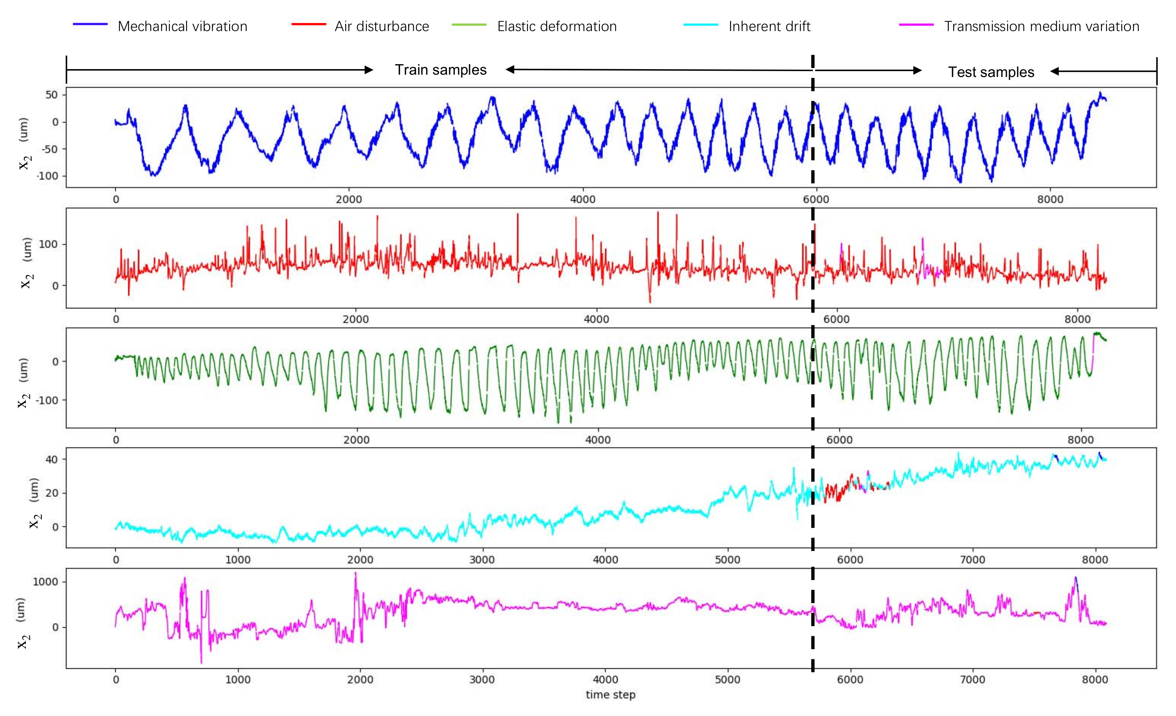Click the Inherent drift legend text
The height and width of the screenshot is (716, 1176).
[769, 26]
